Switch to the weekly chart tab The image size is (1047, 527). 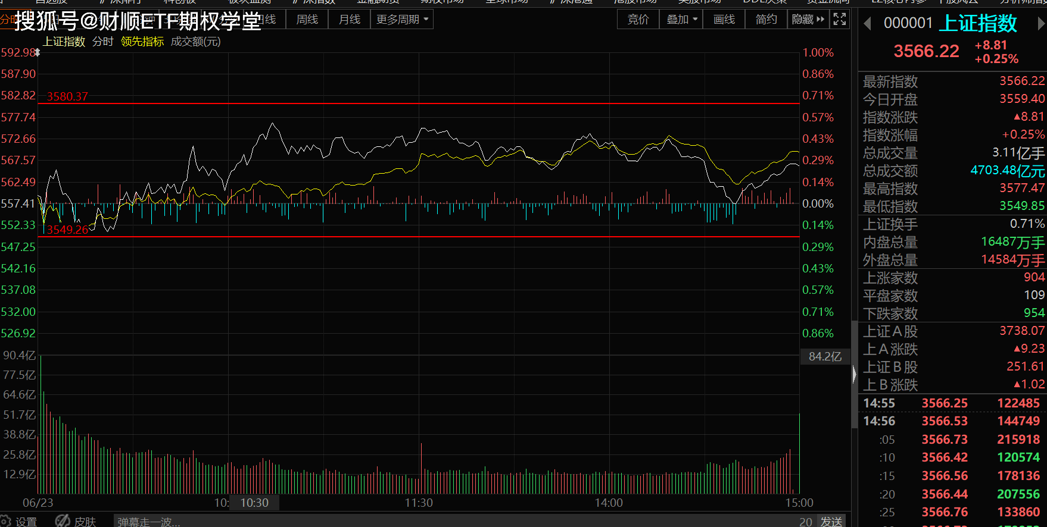point(307,19)
